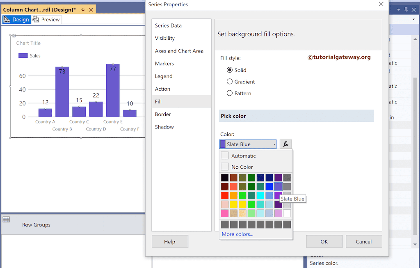420x268 pixels.
Task: Click the Sales legend text
Action: [35, 55]
